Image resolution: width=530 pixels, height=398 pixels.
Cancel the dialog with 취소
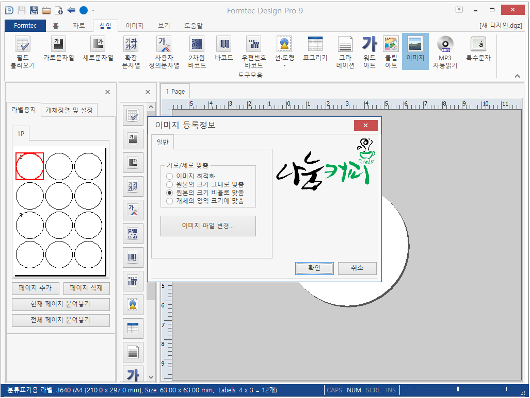(x=357, y=268)
